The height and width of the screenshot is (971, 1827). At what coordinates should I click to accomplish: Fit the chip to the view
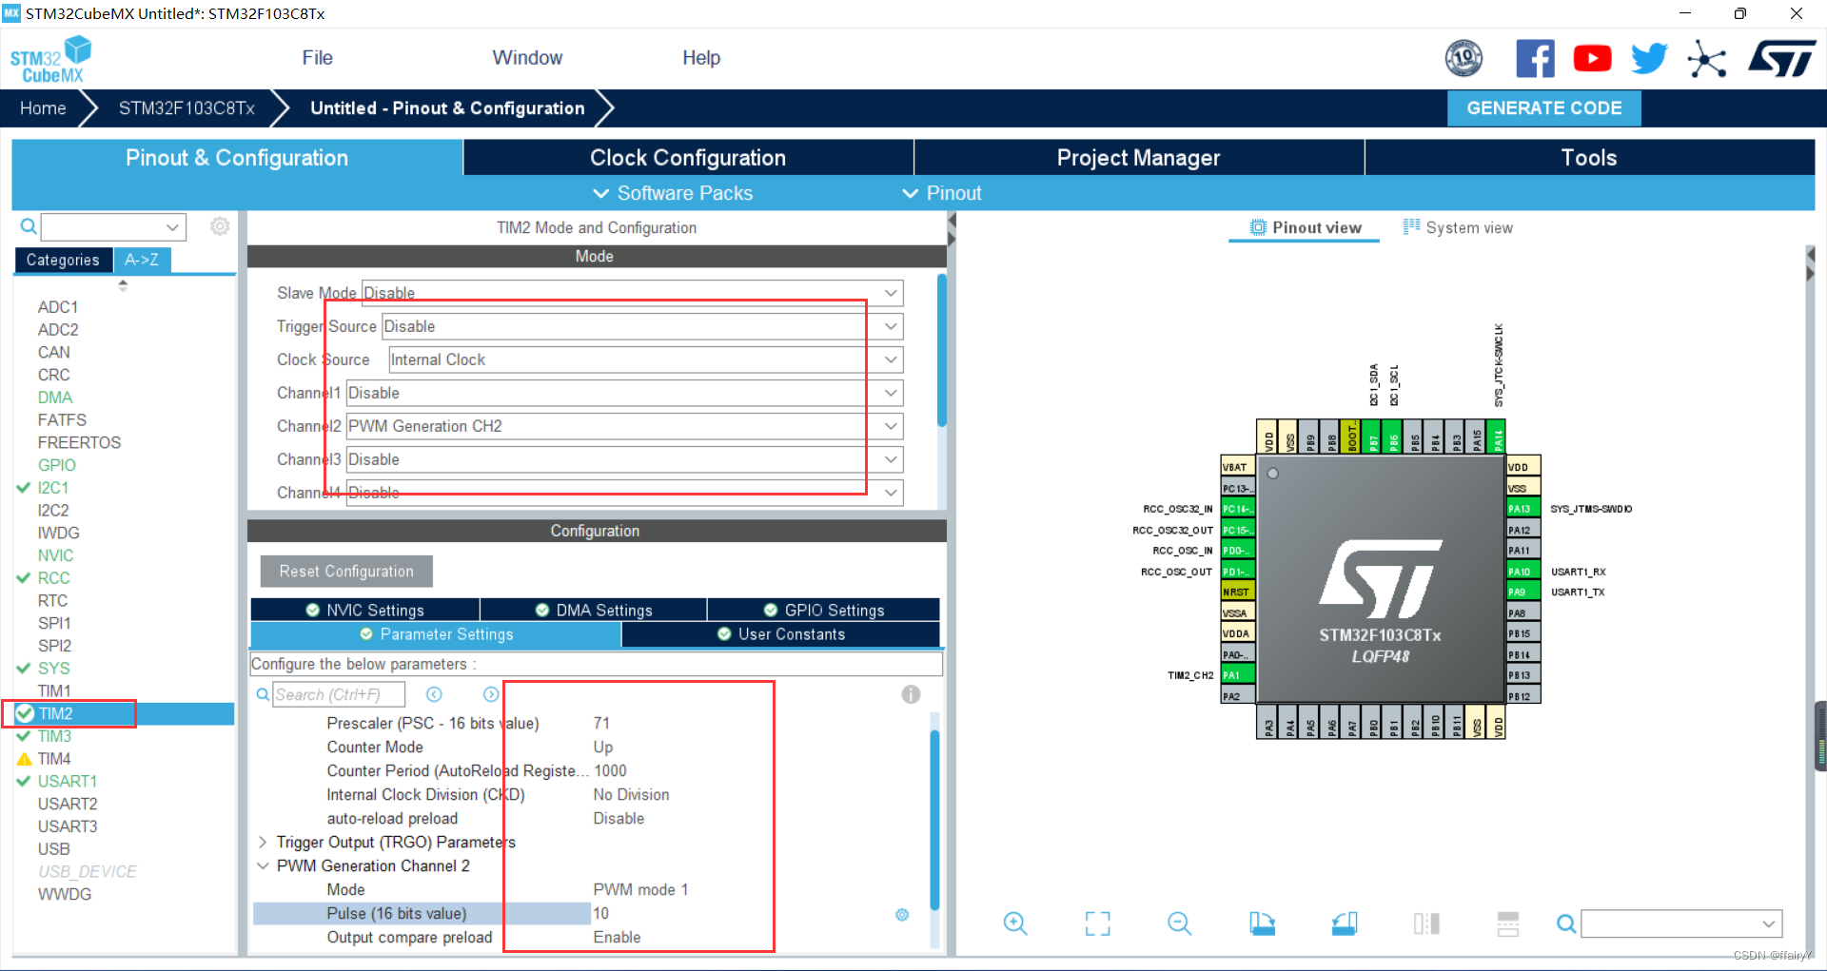point(1097,923)
